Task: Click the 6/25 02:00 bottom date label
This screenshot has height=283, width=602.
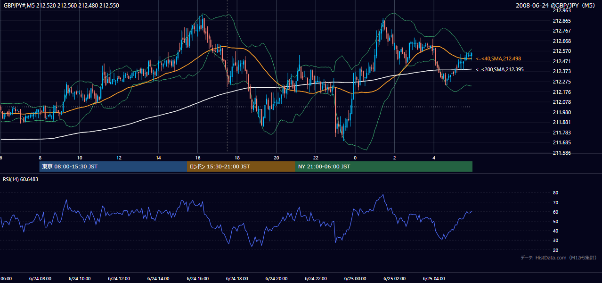Action: (395, 279)
